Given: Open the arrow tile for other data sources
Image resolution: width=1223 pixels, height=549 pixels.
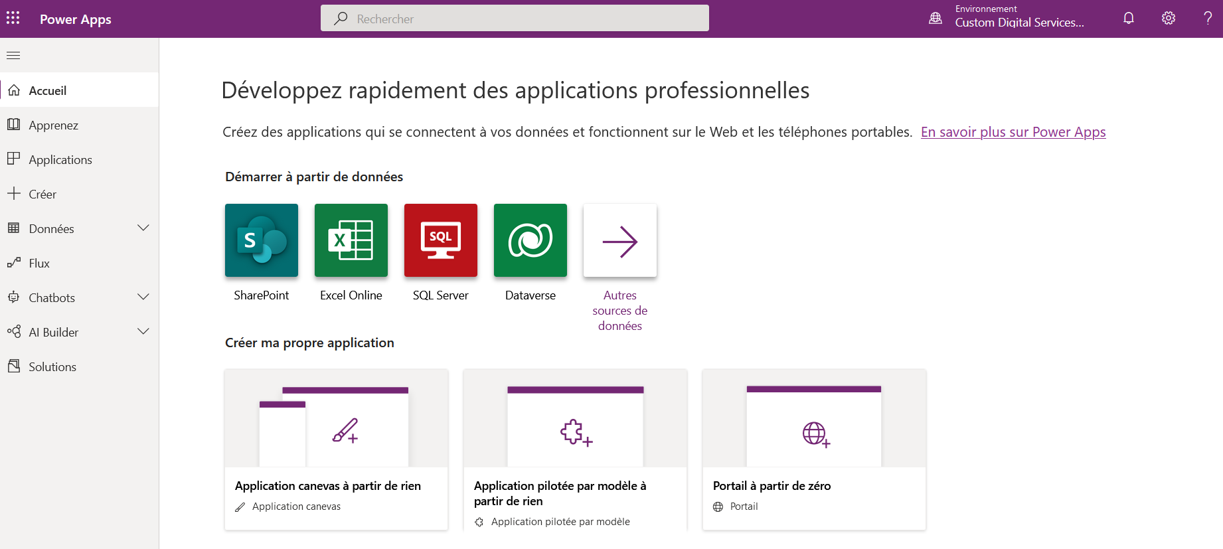Looking at the screenshot, I should tap(620, 240).
